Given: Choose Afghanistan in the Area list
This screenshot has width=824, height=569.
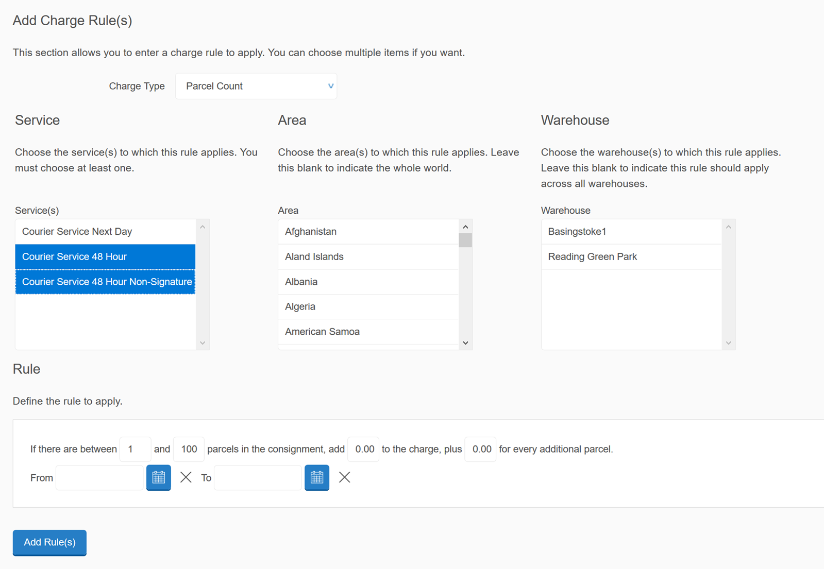Looking at the screenshot, I should coord(368,232).
